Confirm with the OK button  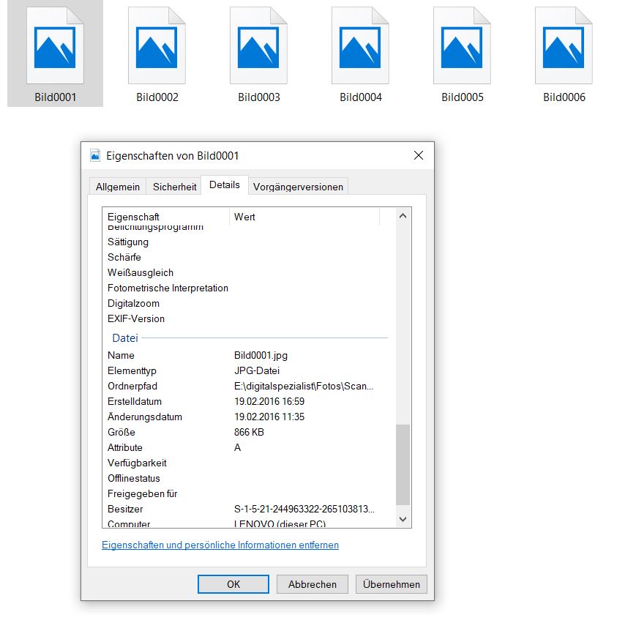[x=233, y=584]
